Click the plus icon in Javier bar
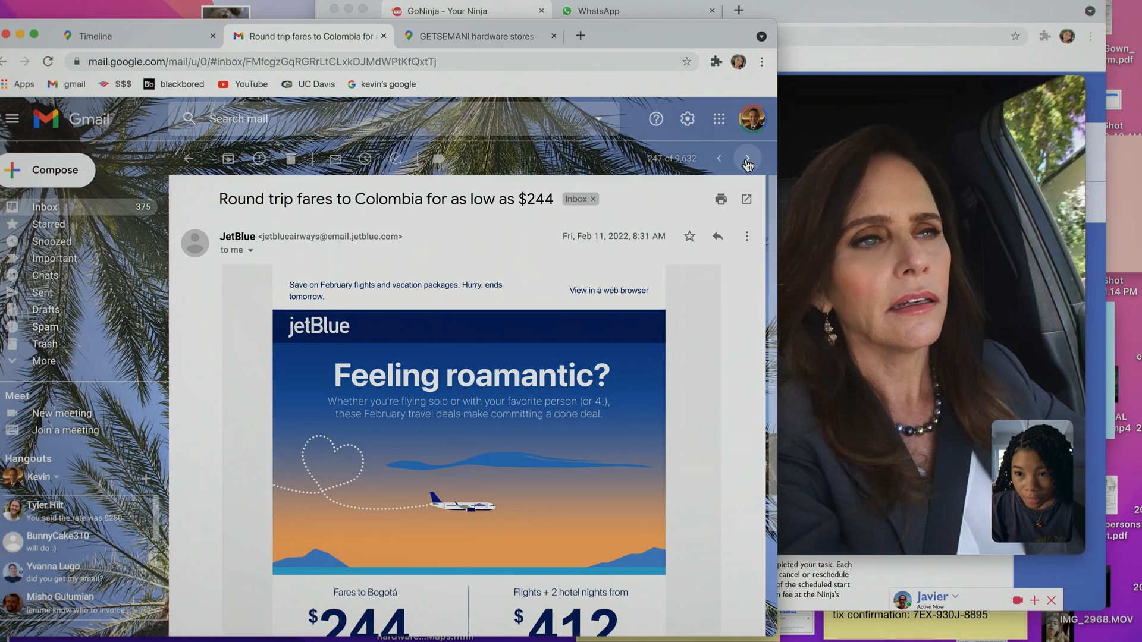This screenshot has width=1142, height=642. coord(1034,600)
